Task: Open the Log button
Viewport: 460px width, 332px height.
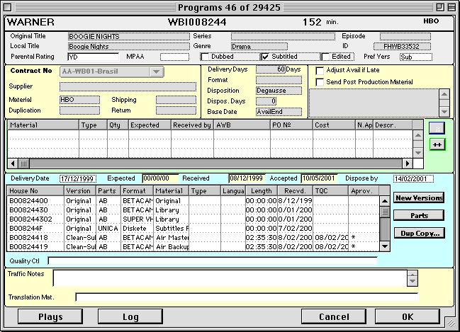Action: (x=130, y=316)
